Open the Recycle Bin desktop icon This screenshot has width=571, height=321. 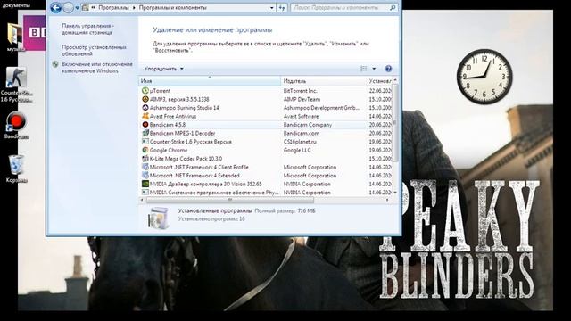(16, 169)
